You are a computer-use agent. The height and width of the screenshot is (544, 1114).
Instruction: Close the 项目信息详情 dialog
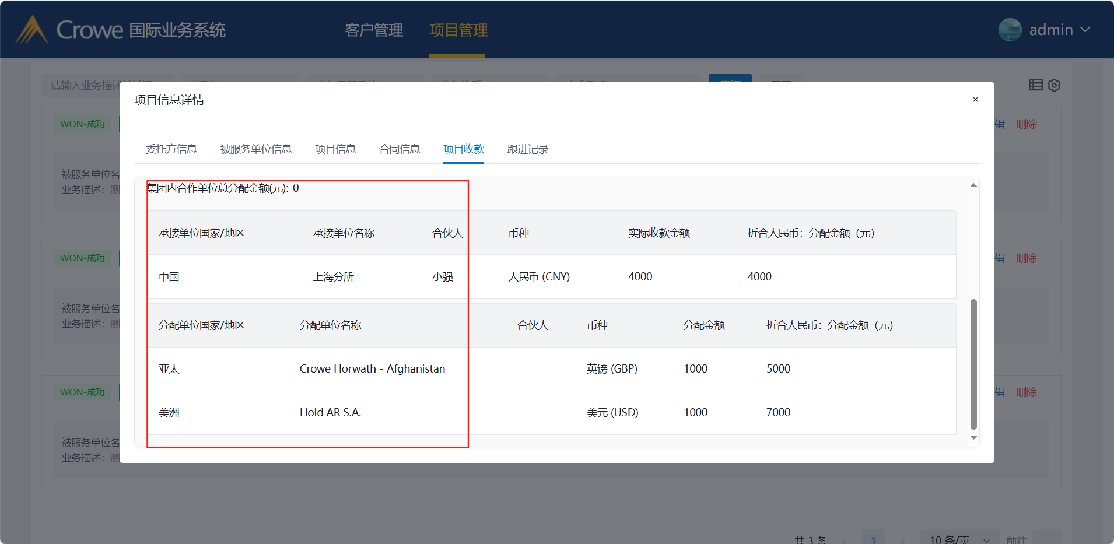[975, 100]
